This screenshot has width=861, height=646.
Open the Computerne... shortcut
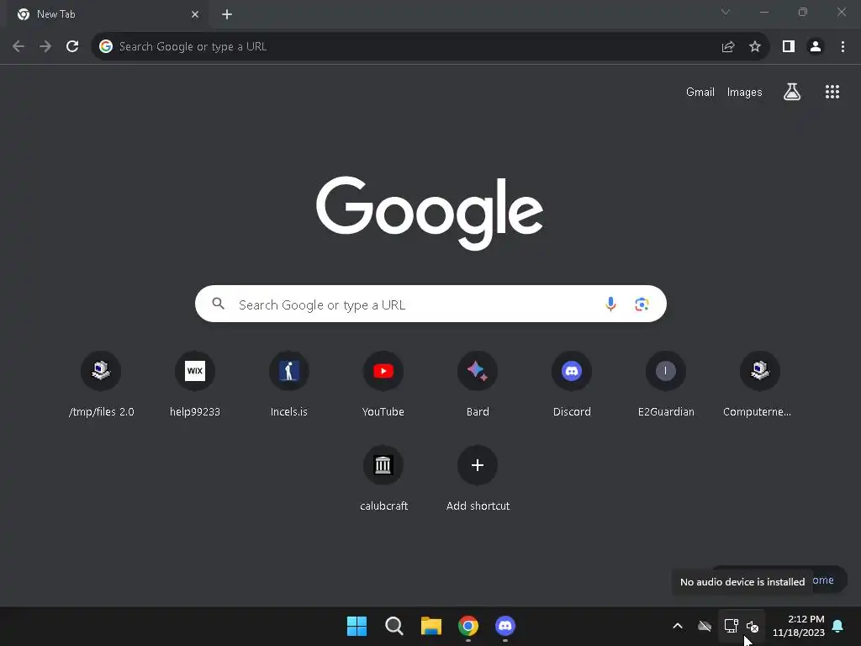click(x=760, y=385)
